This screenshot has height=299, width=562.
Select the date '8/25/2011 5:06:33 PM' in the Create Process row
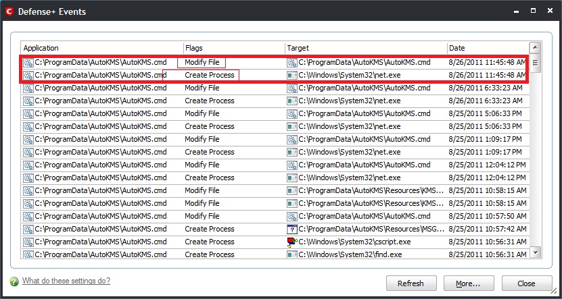[x=486, y=127]
